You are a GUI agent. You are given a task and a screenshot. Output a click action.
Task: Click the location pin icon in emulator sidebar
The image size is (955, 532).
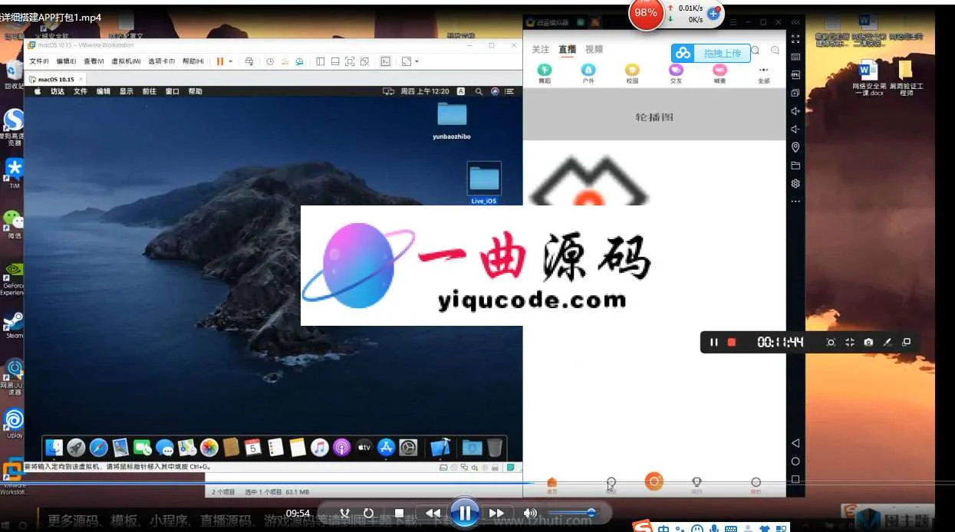point(795,147)
